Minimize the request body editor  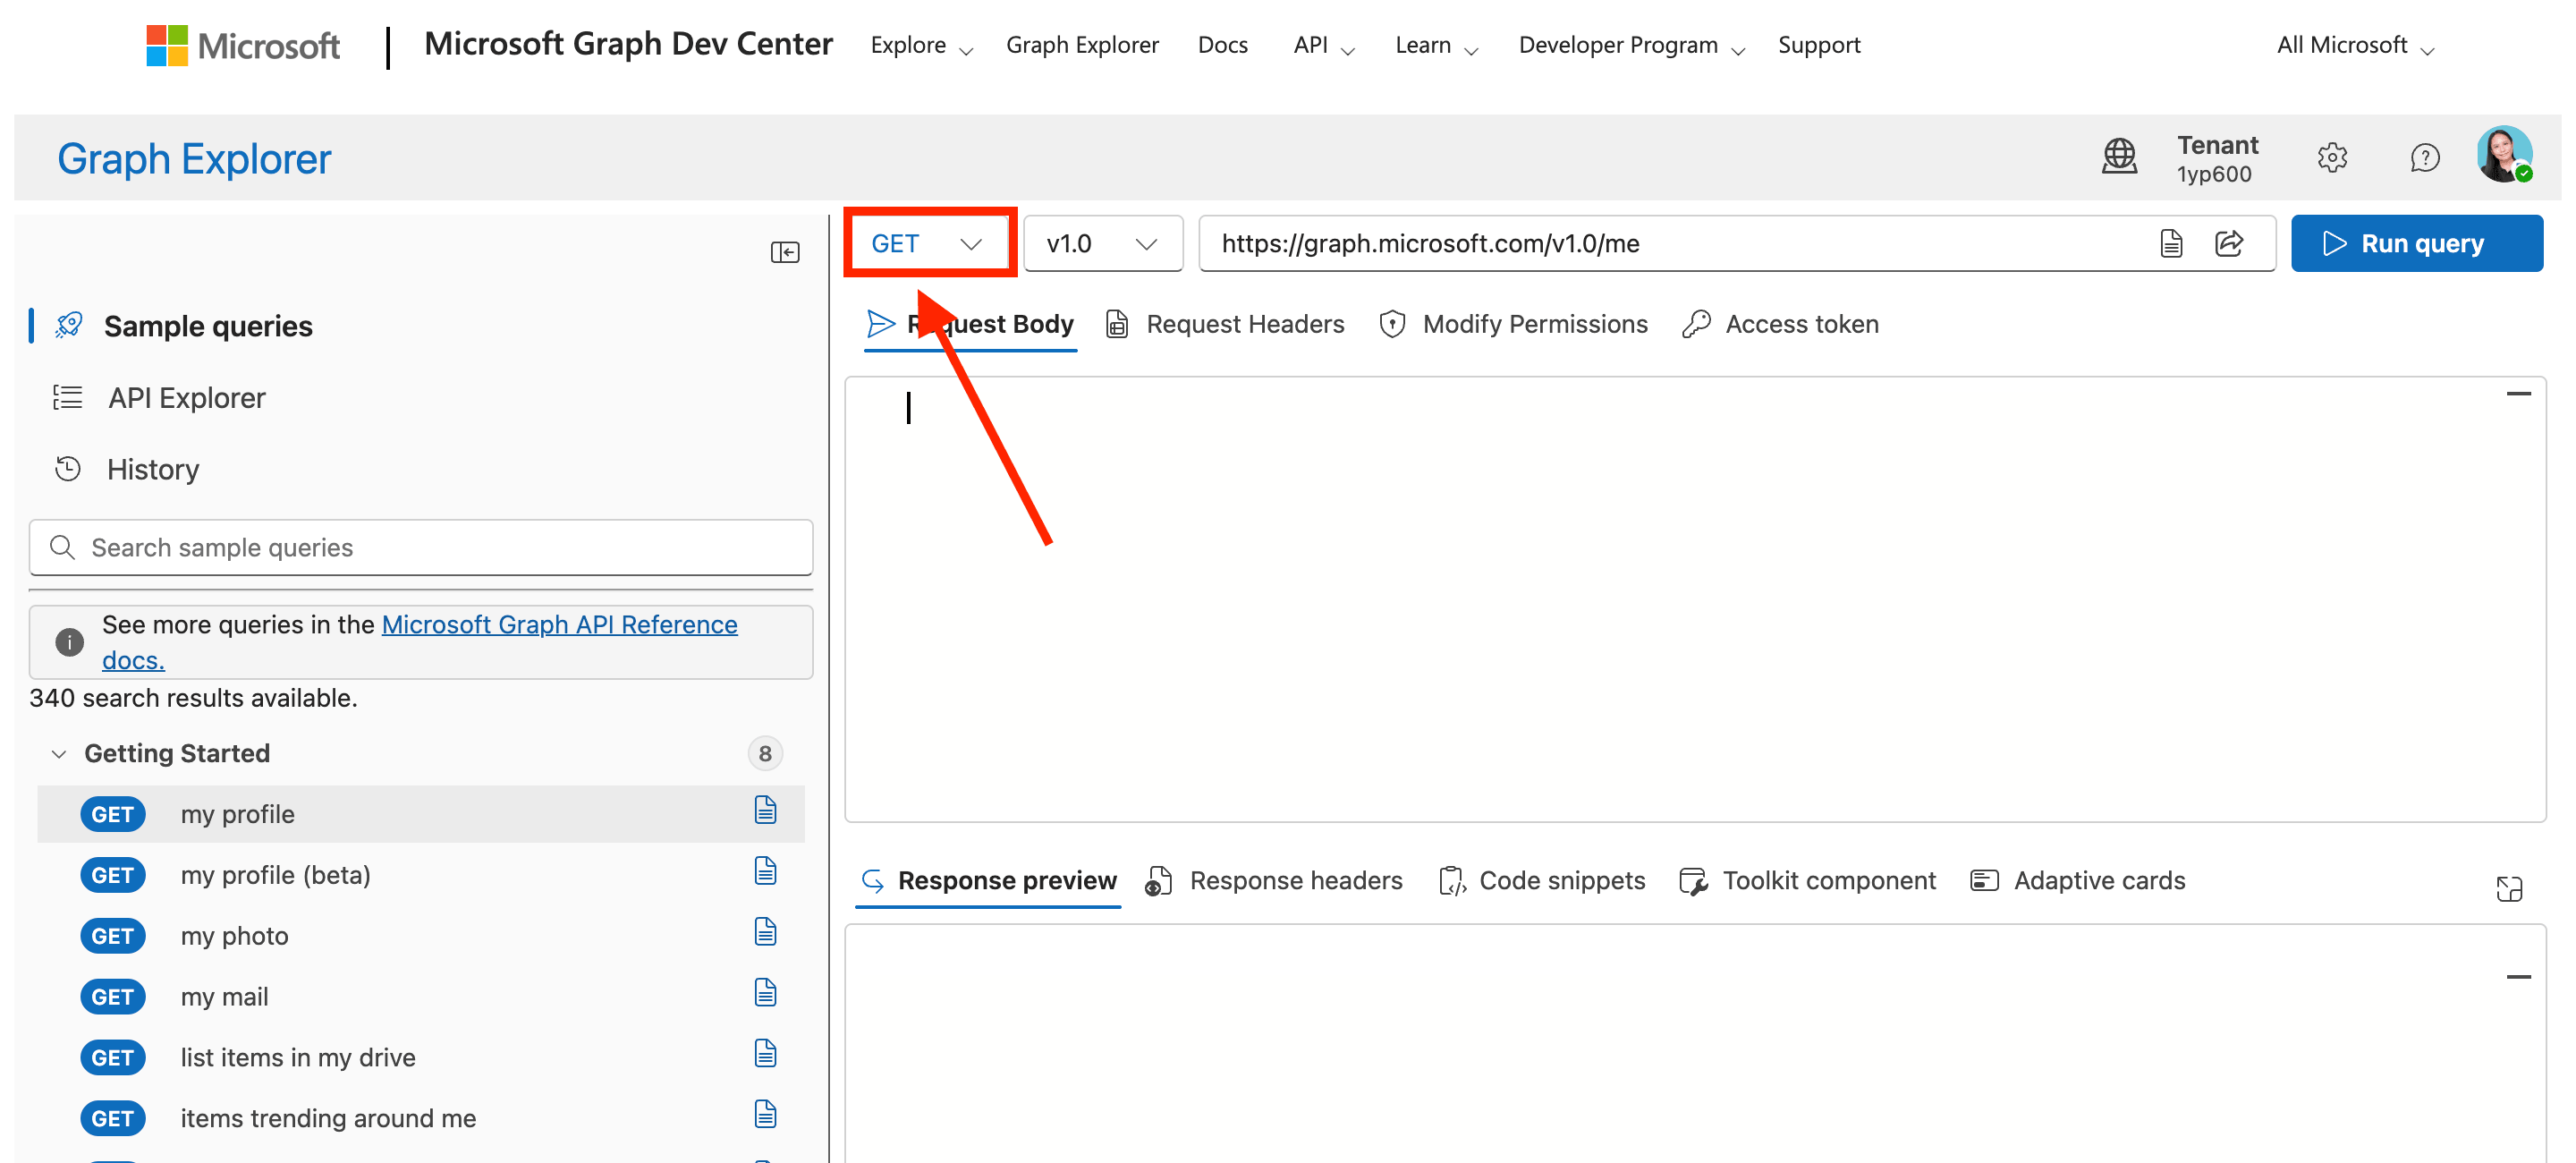point(2518,394)
